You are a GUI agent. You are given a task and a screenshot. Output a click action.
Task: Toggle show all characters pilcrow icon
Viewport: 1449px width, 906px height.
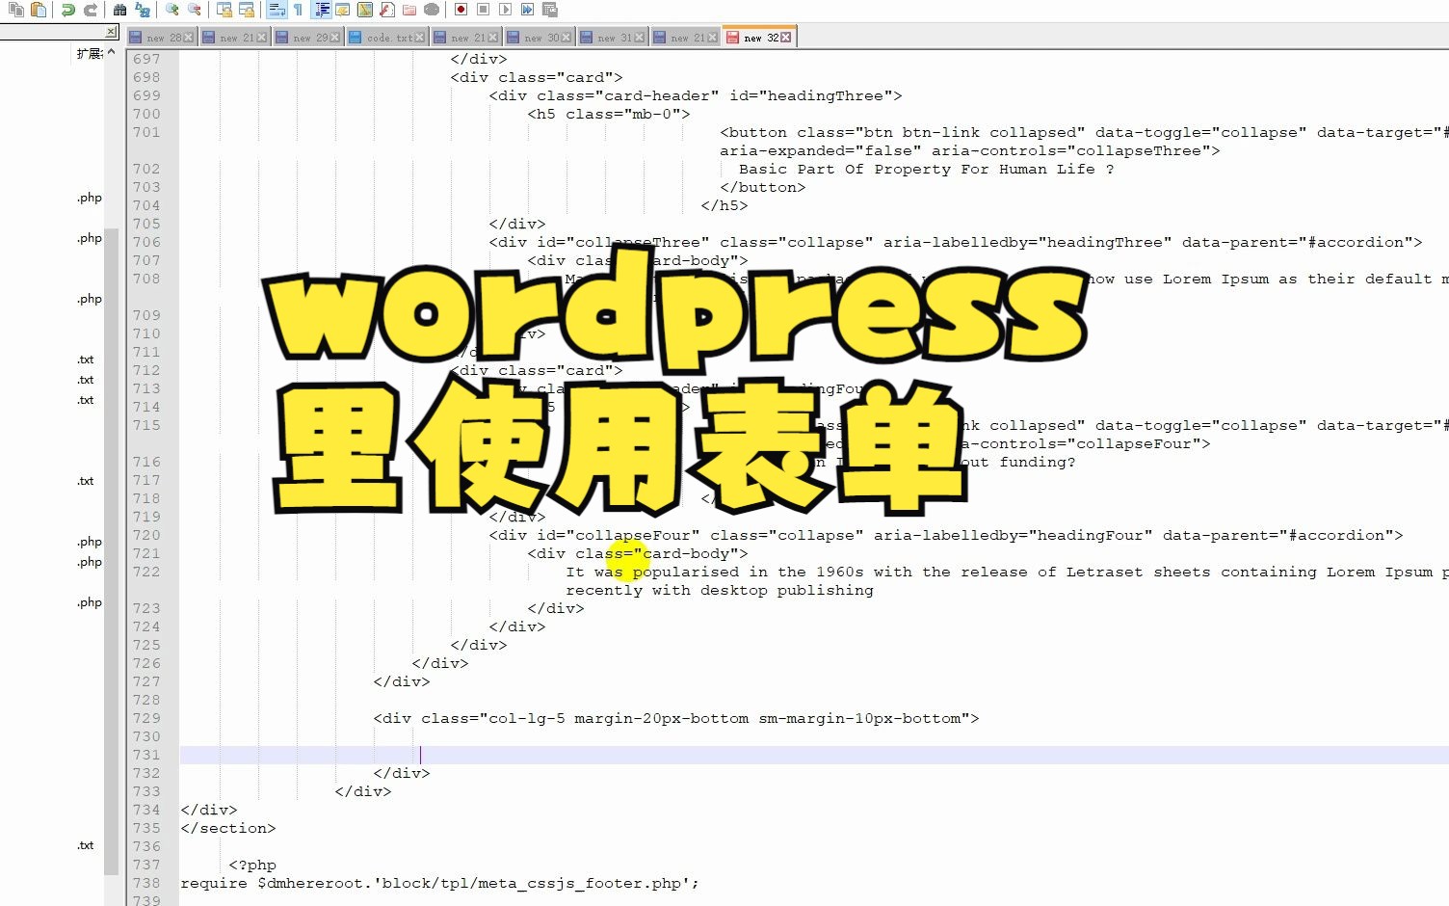point(298,10)
